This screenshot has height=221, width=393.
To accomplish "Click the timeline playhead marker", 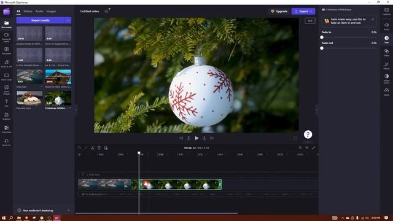I will click(139, 153).
